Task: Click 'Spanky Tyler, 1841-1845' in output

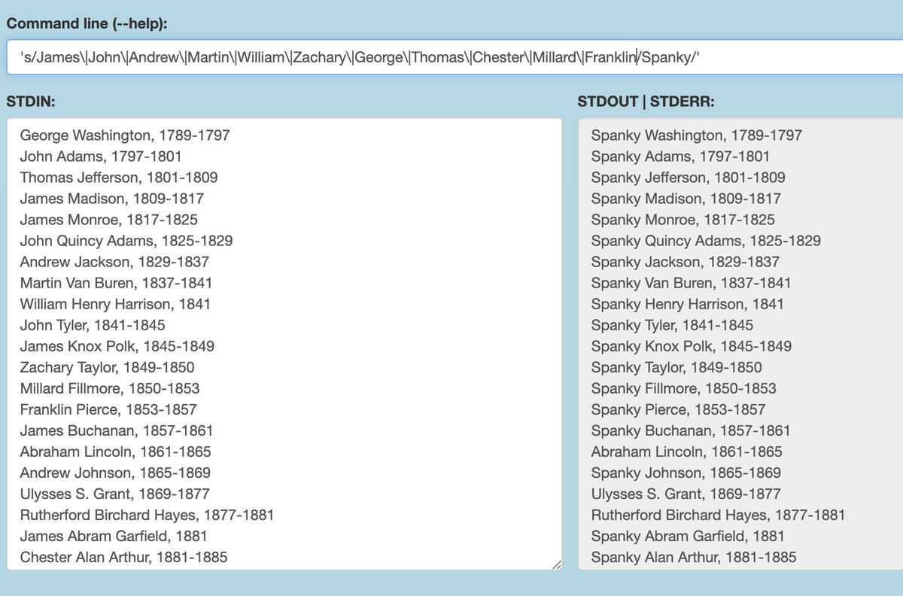Action: pyautogui.click(x=673, y=325)
